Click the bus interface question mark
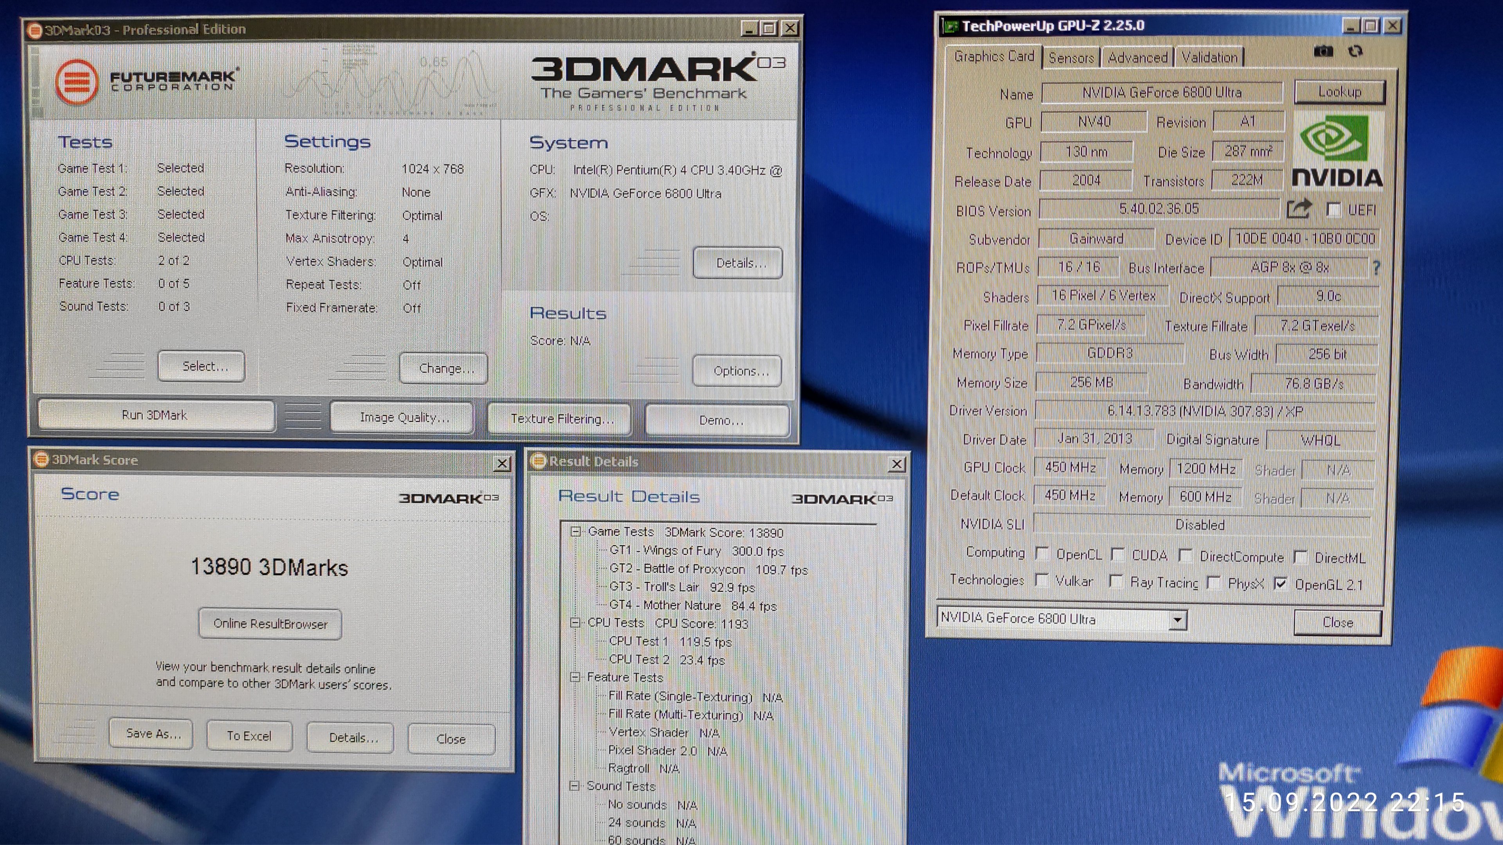 [x=1377, y=268]
